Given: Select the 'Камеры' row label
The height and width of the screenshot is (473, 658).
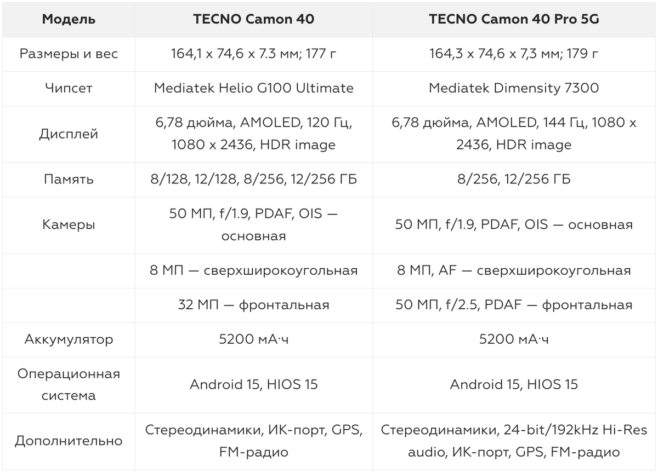Looking at the screenshot, I should [69, 225].
